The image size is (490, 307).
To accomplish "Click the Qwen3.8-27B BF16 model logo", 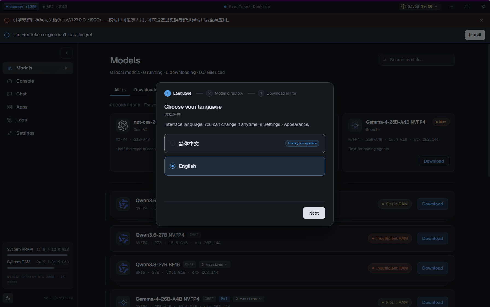I will (123, 268).
